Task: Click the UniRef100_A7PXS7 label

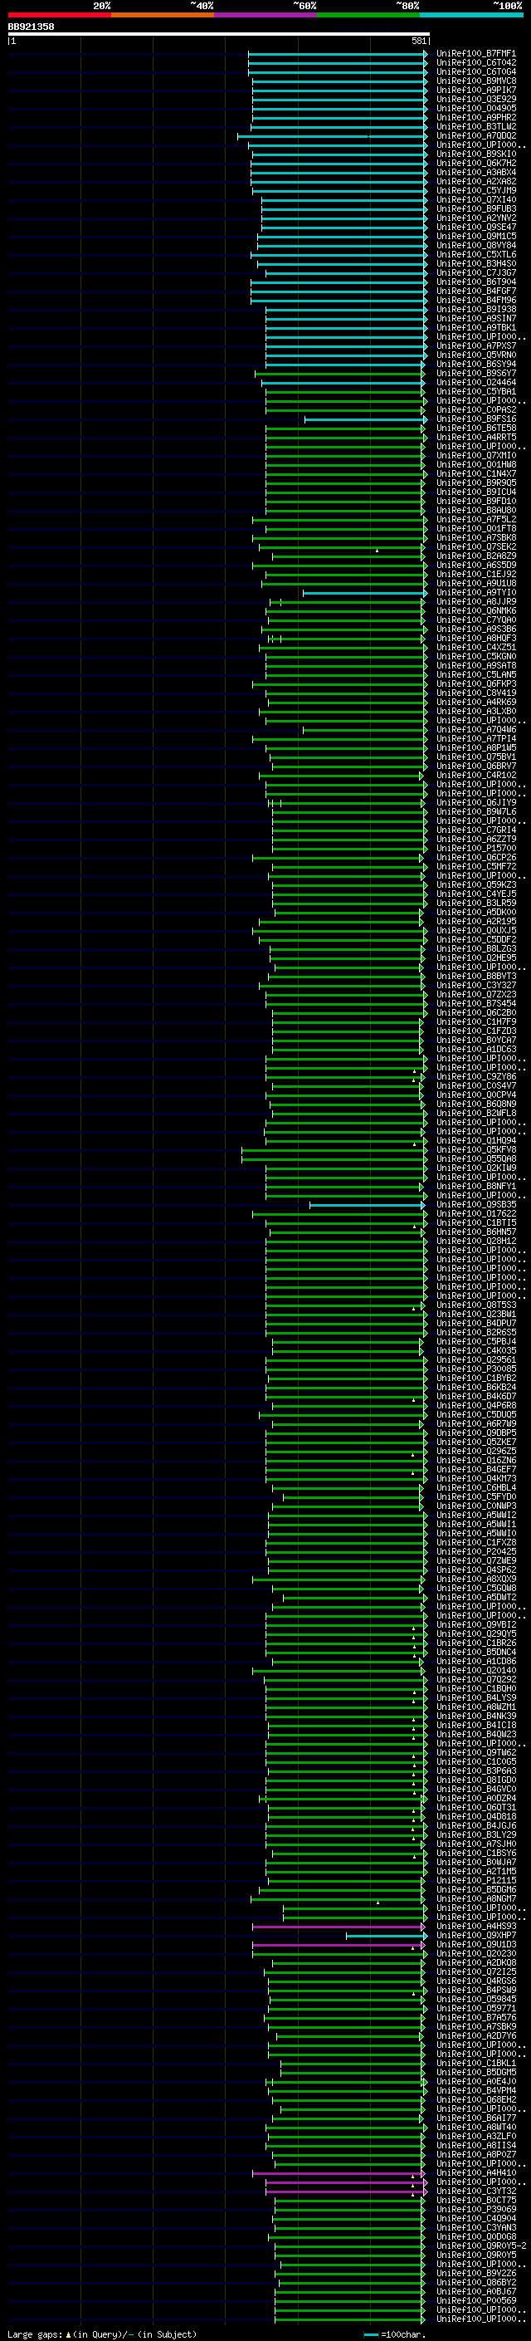Action: pos(476,346)
